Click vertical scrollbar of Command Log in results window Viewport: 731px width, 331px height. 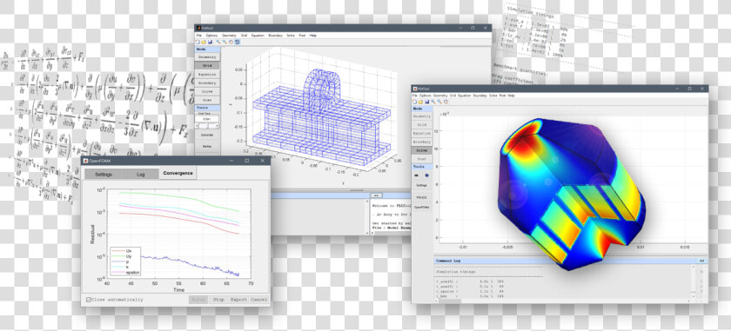click(x=694, y=281)
